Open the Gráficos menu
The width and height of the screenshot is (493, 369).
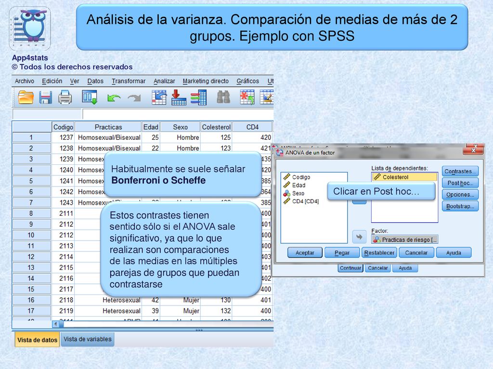(x=248, y=81)
